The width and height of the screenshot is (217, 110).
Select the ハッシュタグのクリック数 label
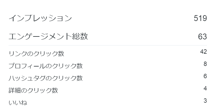(x=46, y=78)
